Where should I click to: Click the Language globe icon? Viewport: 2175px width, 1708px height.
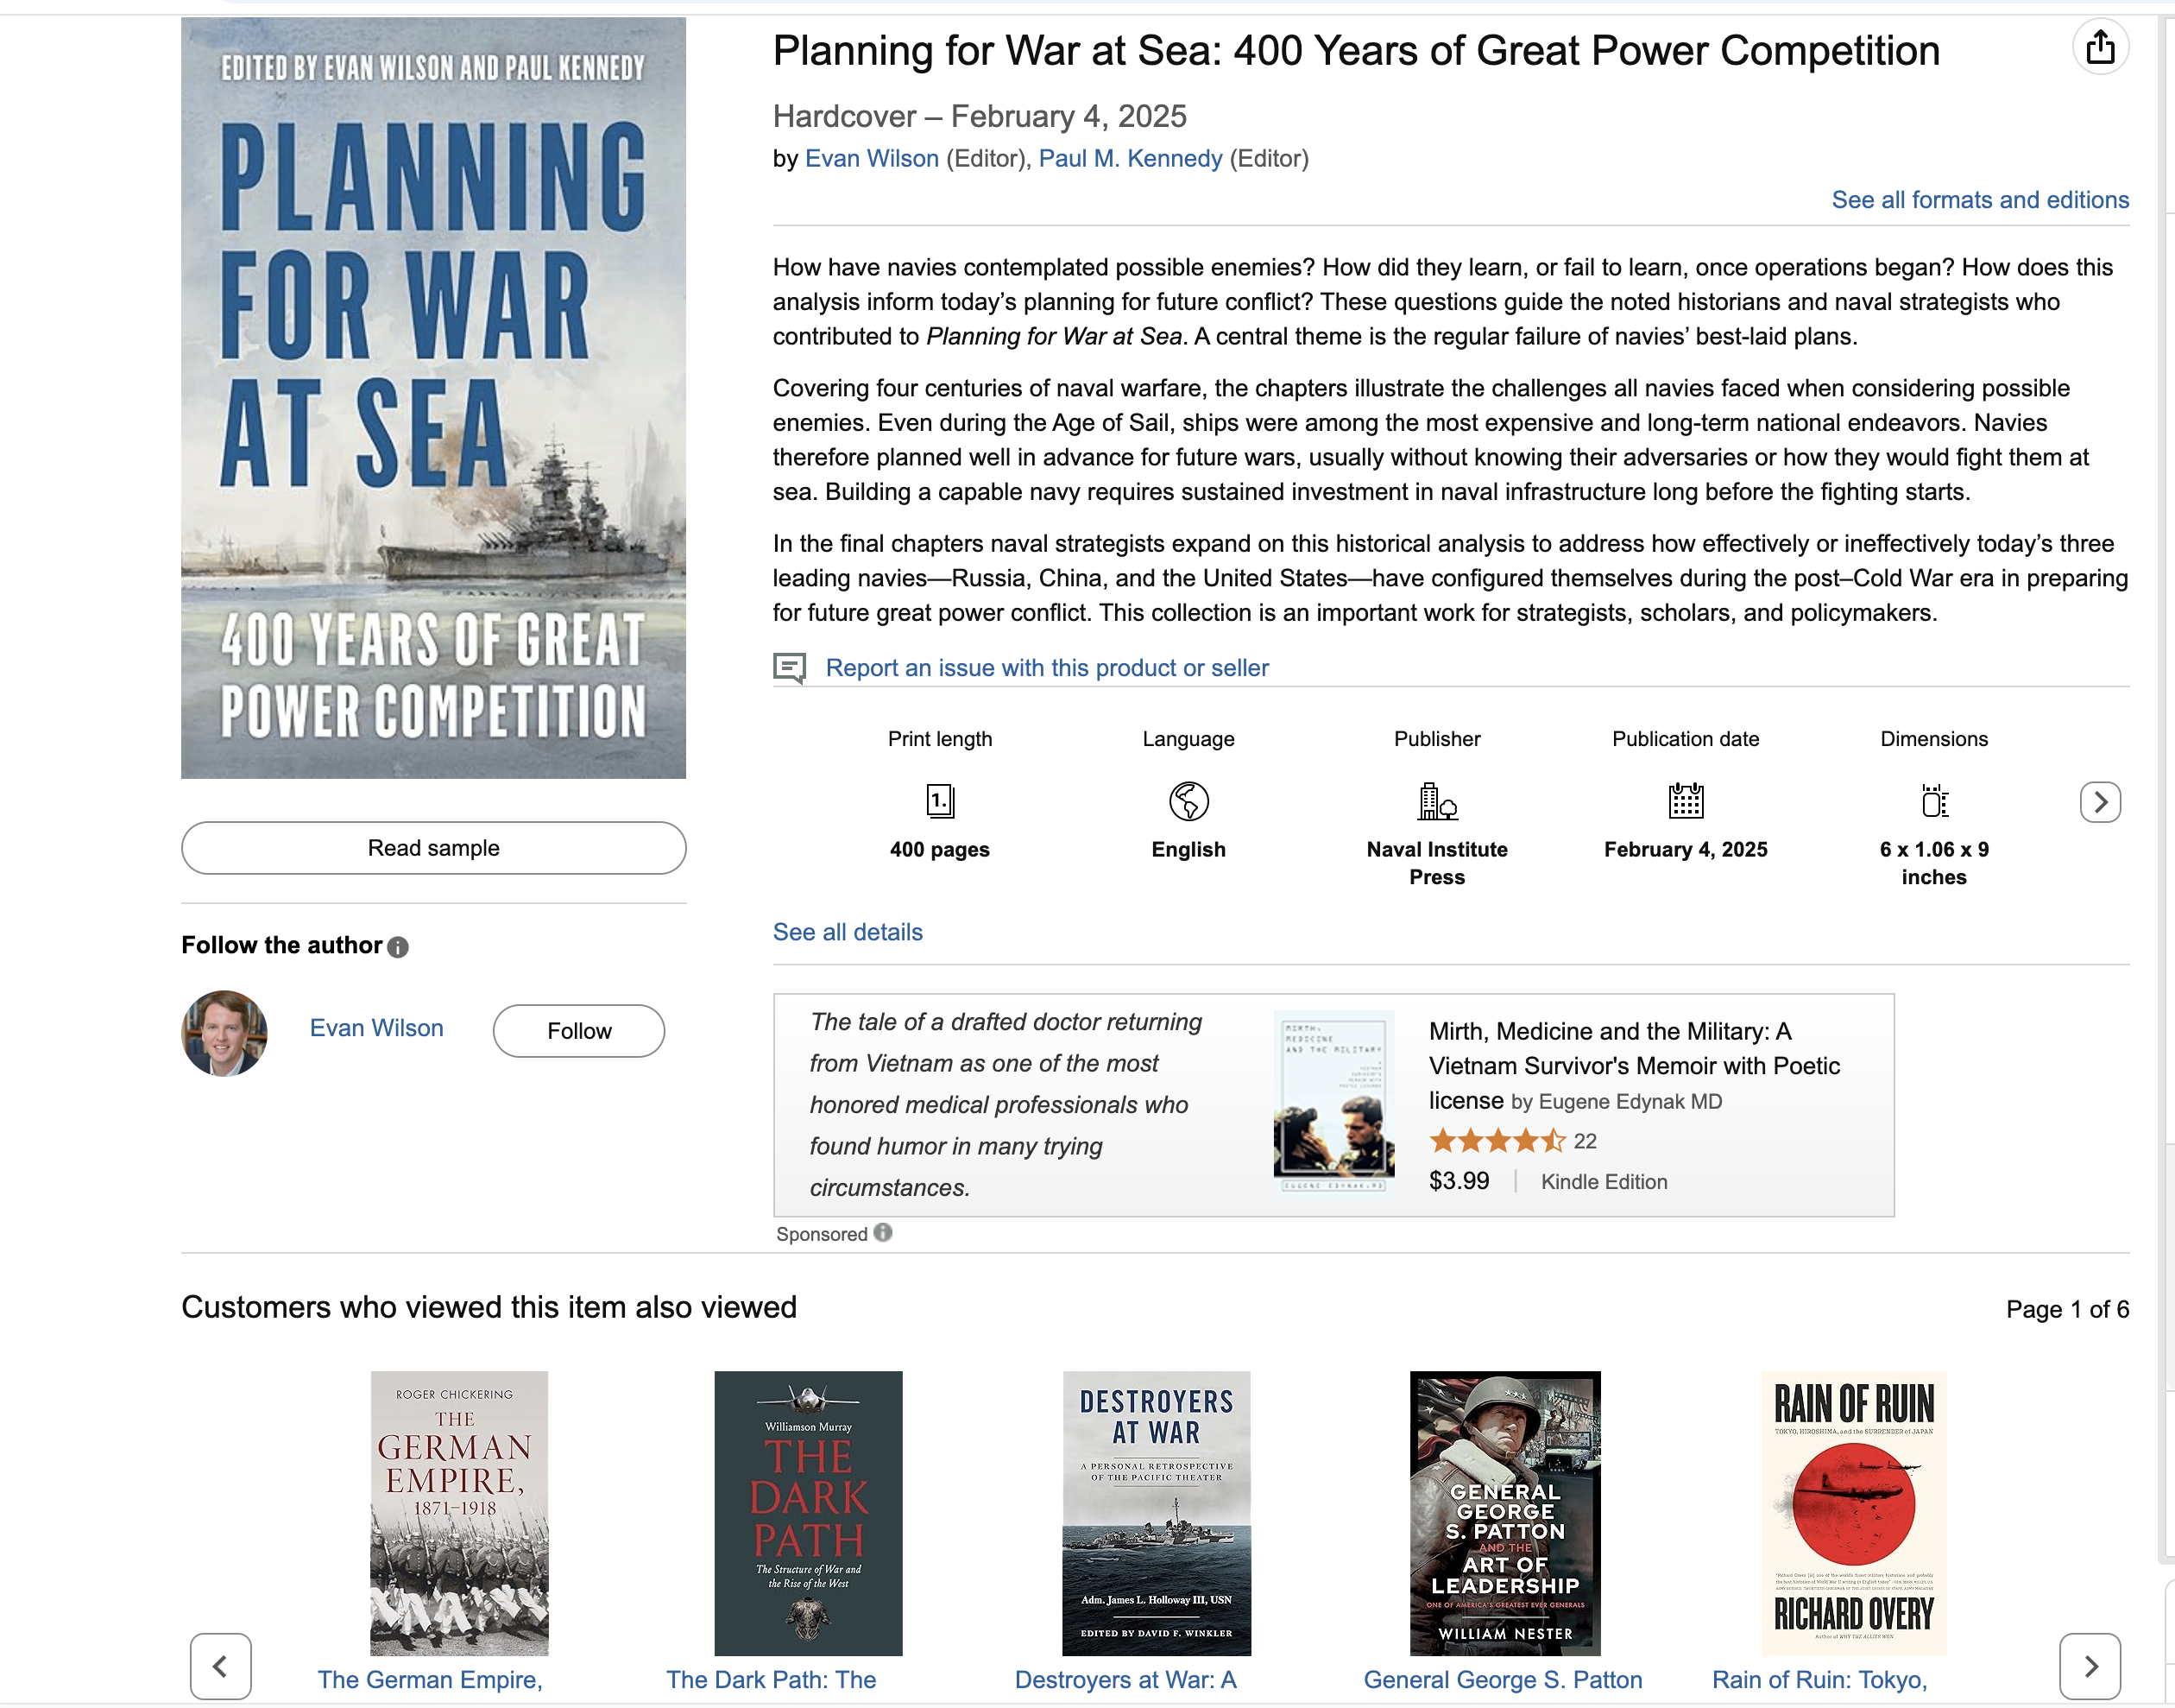(x=1188, y=801)
